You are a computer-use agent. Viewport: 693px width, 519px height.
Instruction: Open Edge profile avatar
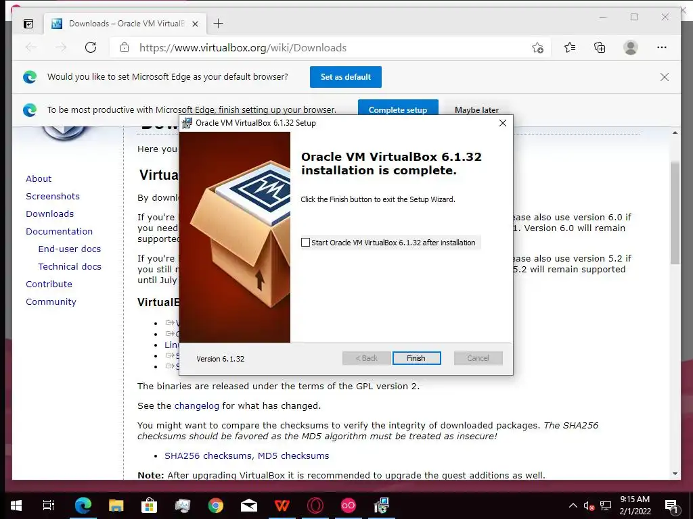point(631,47)
